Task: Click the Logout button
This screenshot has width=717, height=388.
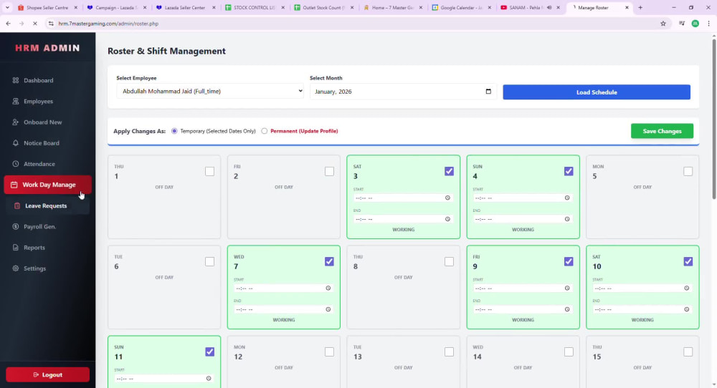Action: click(47, 375)
